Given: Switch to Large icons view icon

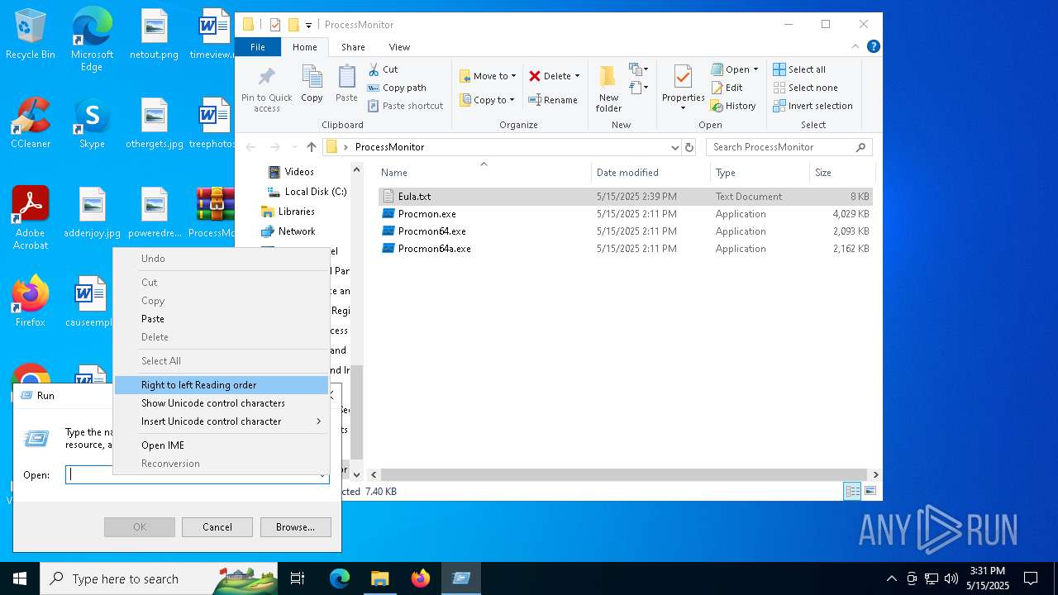Looking at the screenshot, I should click(x=870, y=492).
